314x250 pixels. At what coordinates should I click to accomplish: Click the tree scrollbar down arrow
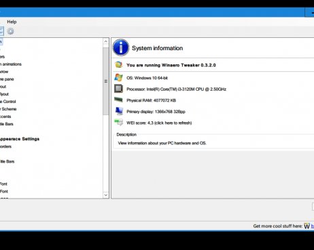click(x=106, y=194)
